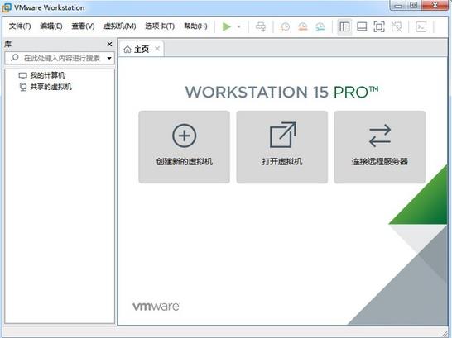Click the console view toolbar icon

click(421, 26)
